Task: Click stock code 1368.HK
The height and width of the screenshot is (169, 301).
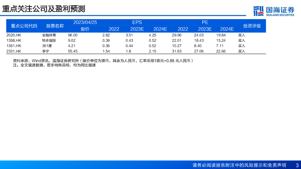Action: (14, 40)
